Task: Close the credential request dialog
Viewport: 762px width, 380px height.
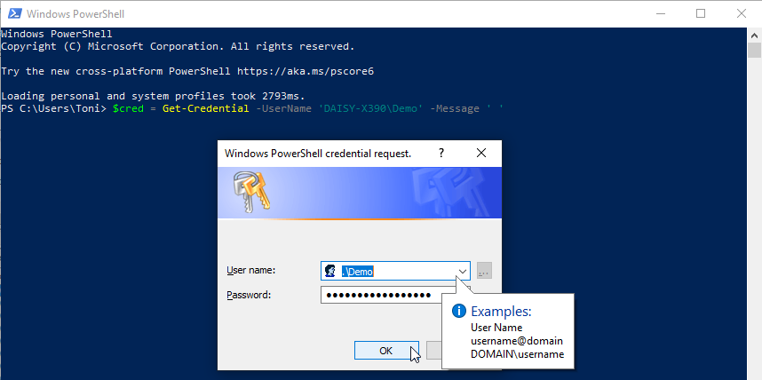Action: point(481,154)
